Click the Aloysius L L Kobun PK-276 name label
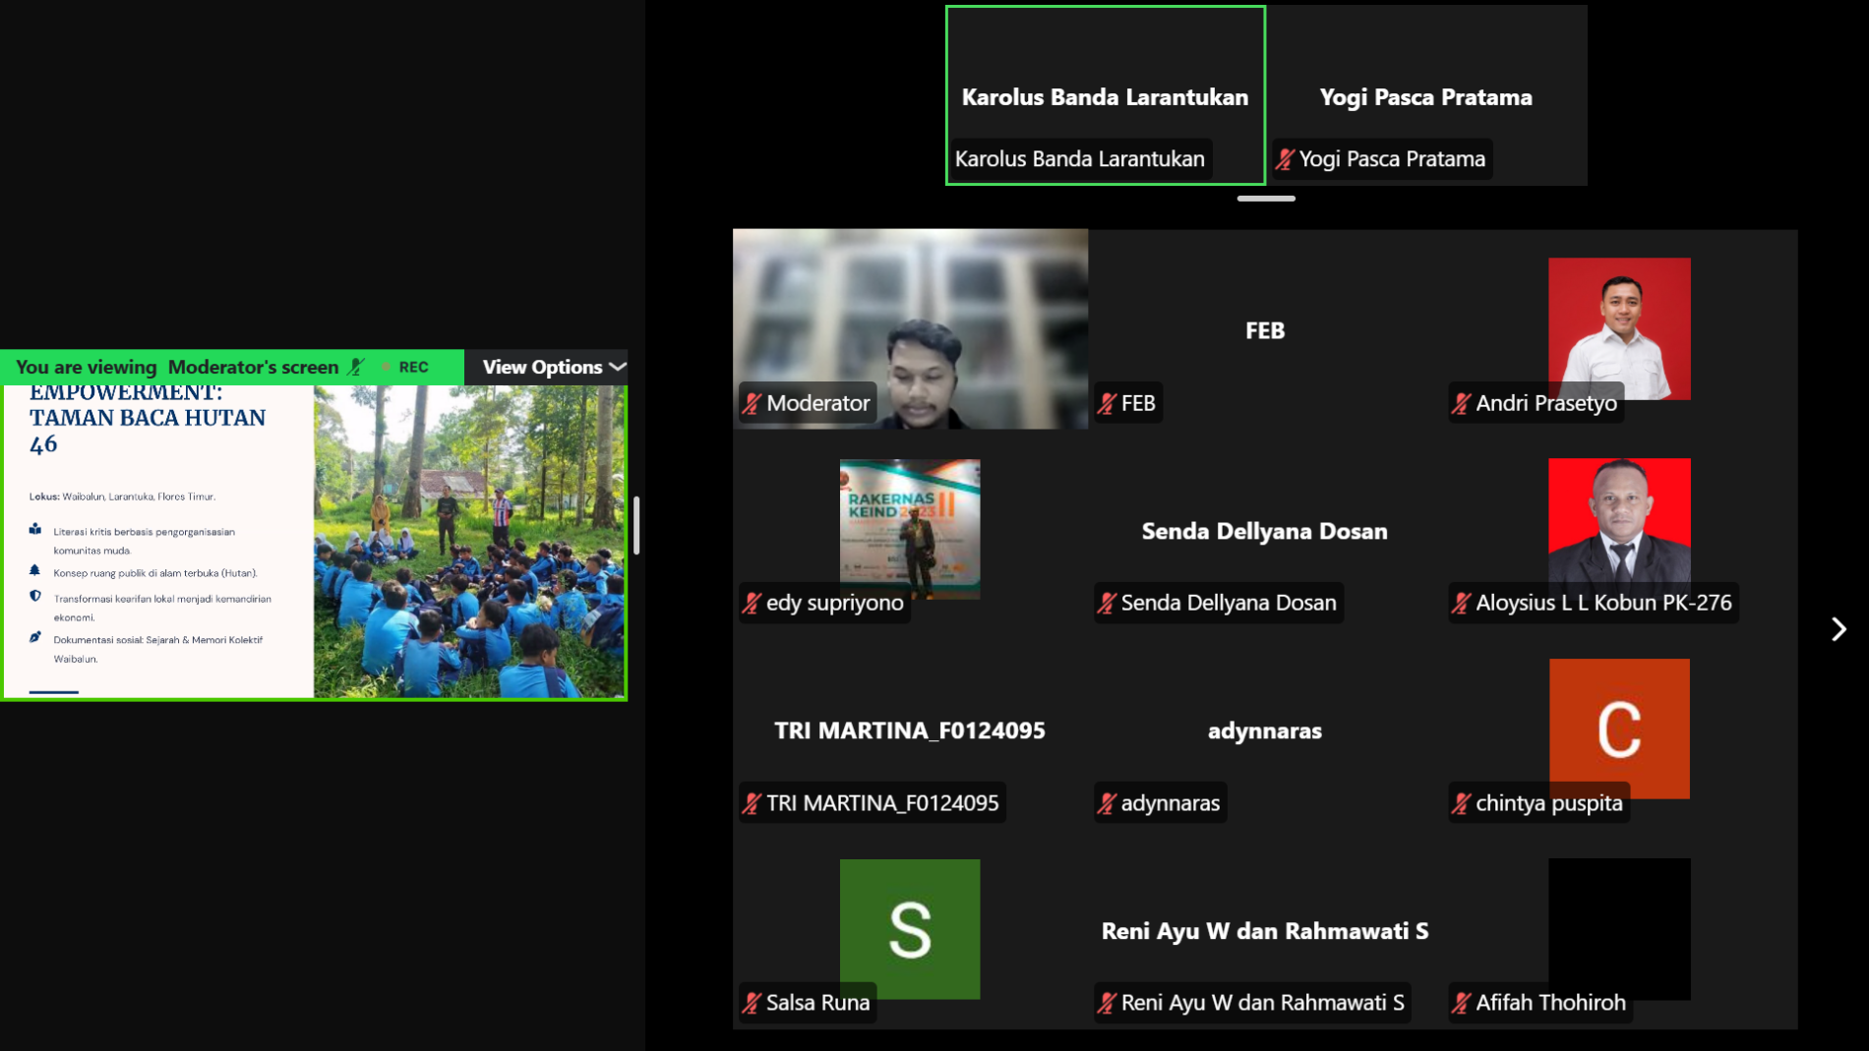This screenshot has height=1051, width=1869. [1603, 603]
